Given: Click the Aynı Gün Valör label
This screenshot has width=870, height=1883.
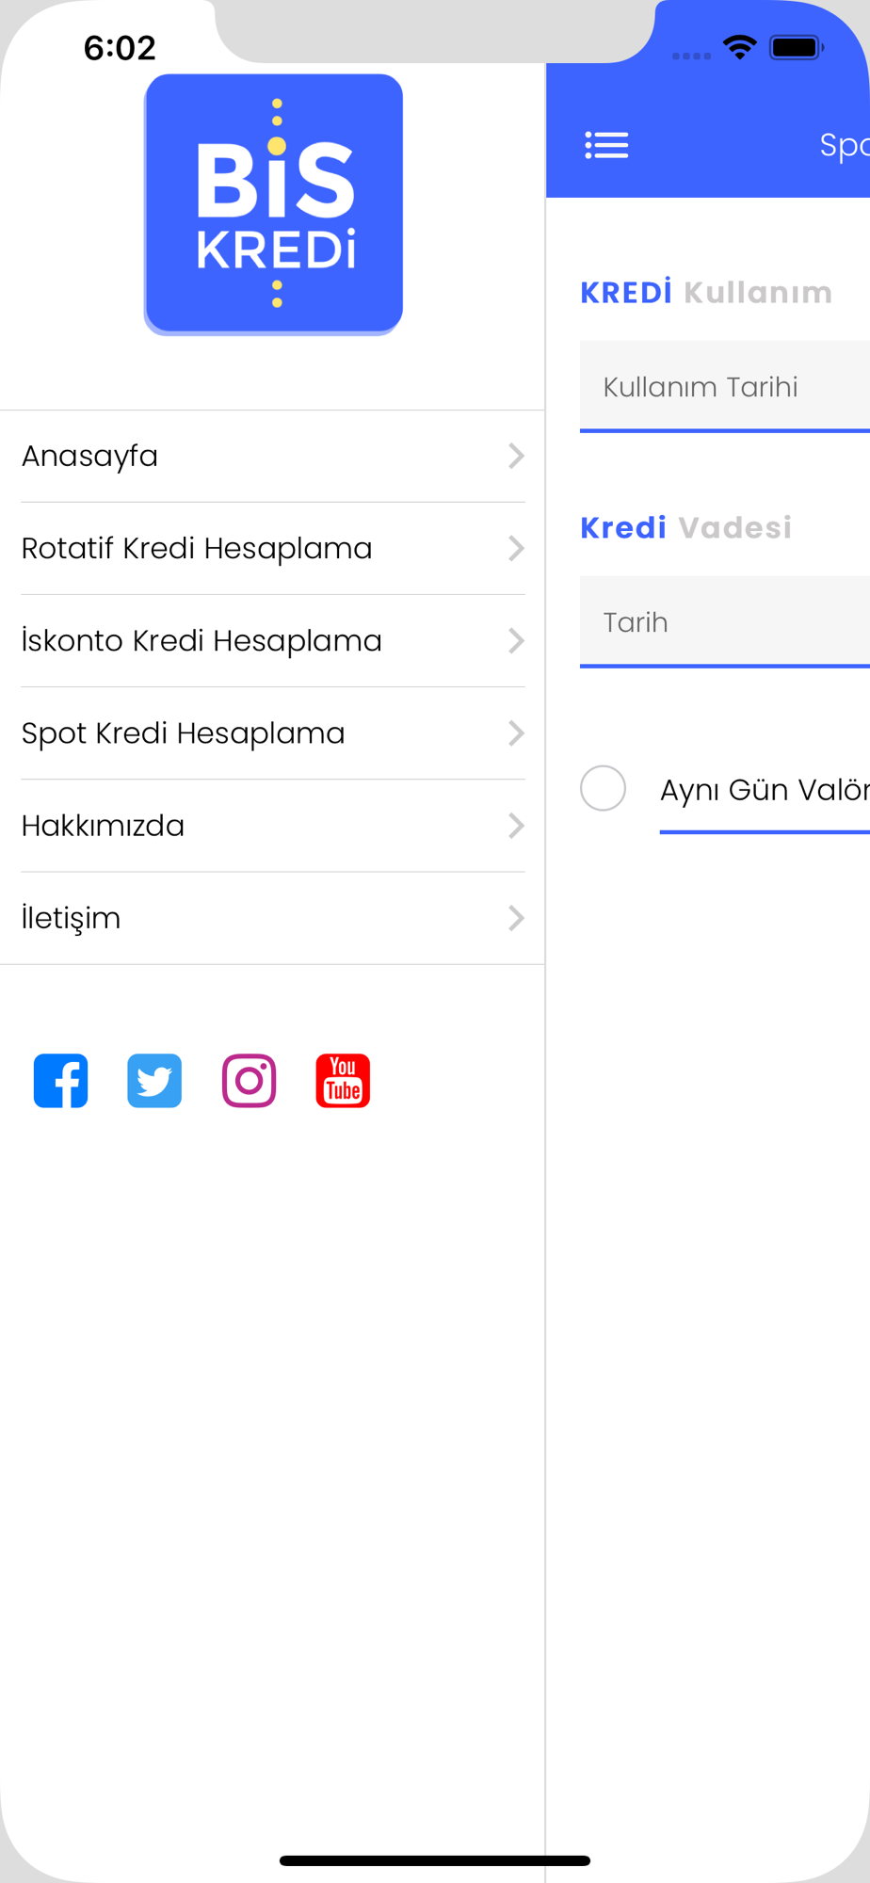Looking at the screenshot, I should [x=765, y=790].
